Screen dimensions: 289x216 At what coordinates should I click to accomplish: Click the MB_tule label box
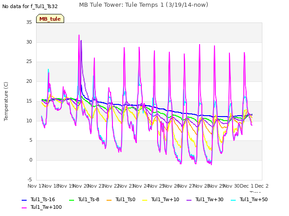point(50,18)
